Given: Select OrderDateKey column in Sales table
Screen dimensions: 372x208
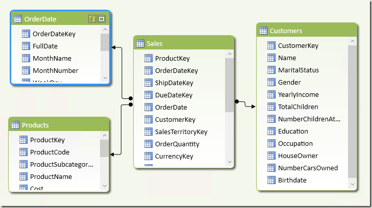Looking at the screenshot, I should [x=176, y=70].
